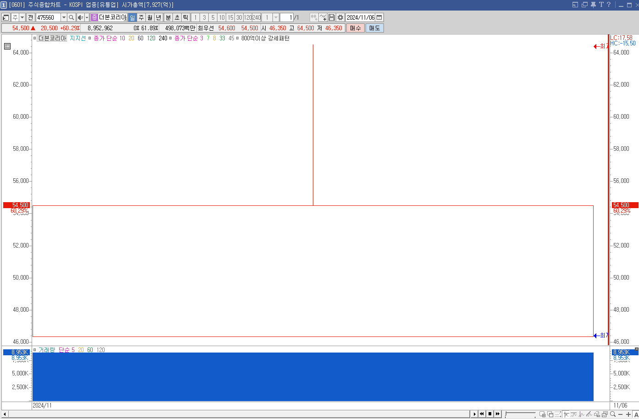Click the chart grid split icon at bottom
Viewport: 639px width, 419px height.
point(542,414)
